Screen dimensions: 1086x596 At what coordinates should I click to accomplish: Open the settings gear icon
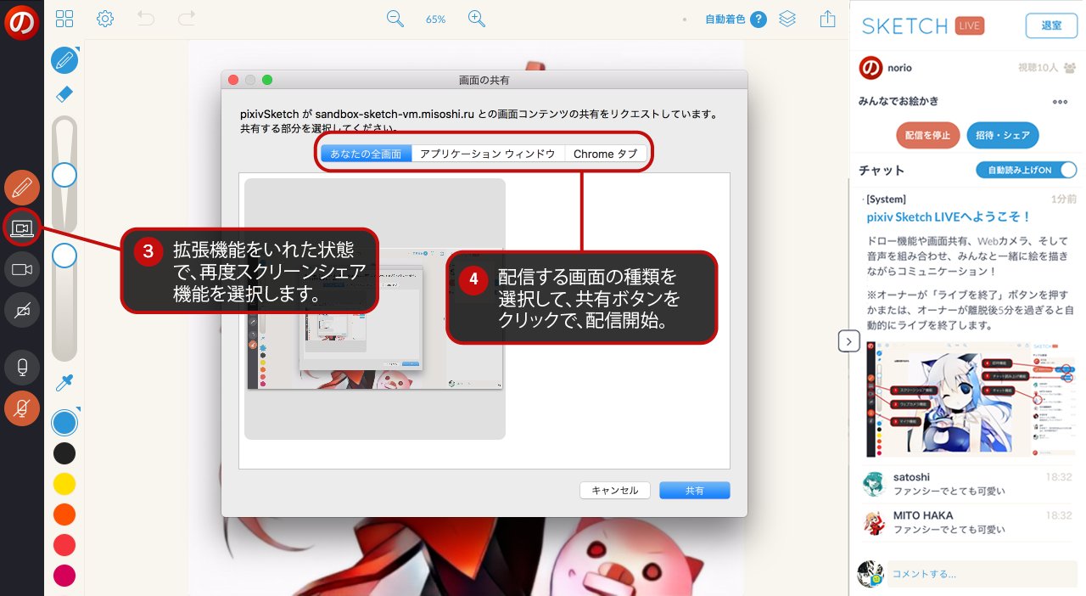pos(105,19)
